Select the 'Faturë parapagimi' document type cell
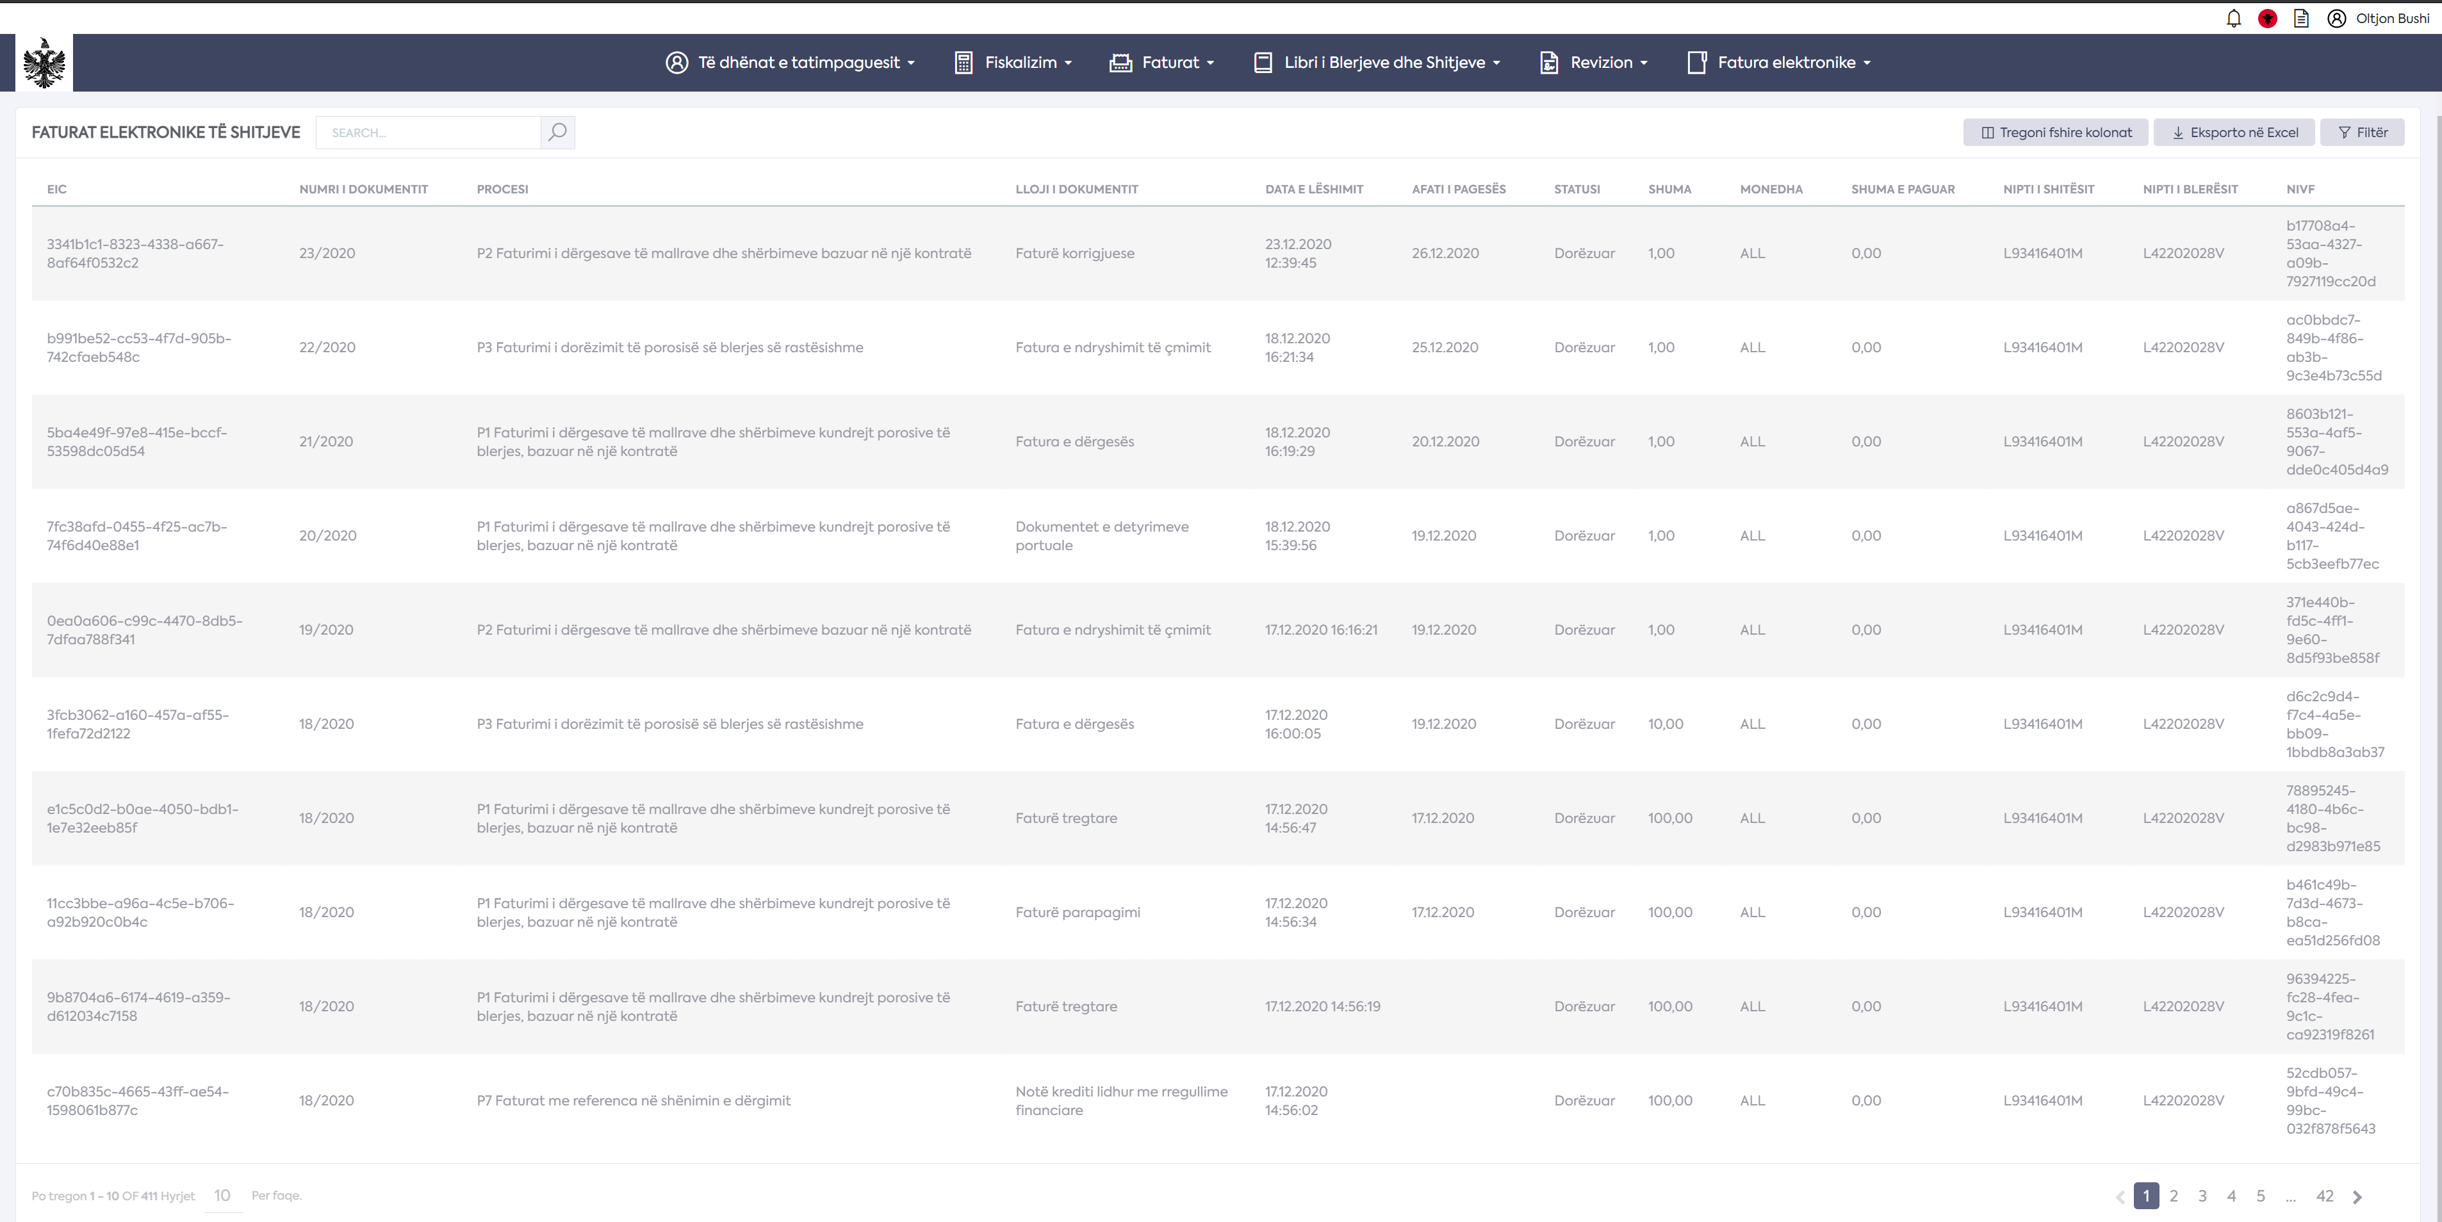The image size is (2442, 1222). (x=1078, y=912)
